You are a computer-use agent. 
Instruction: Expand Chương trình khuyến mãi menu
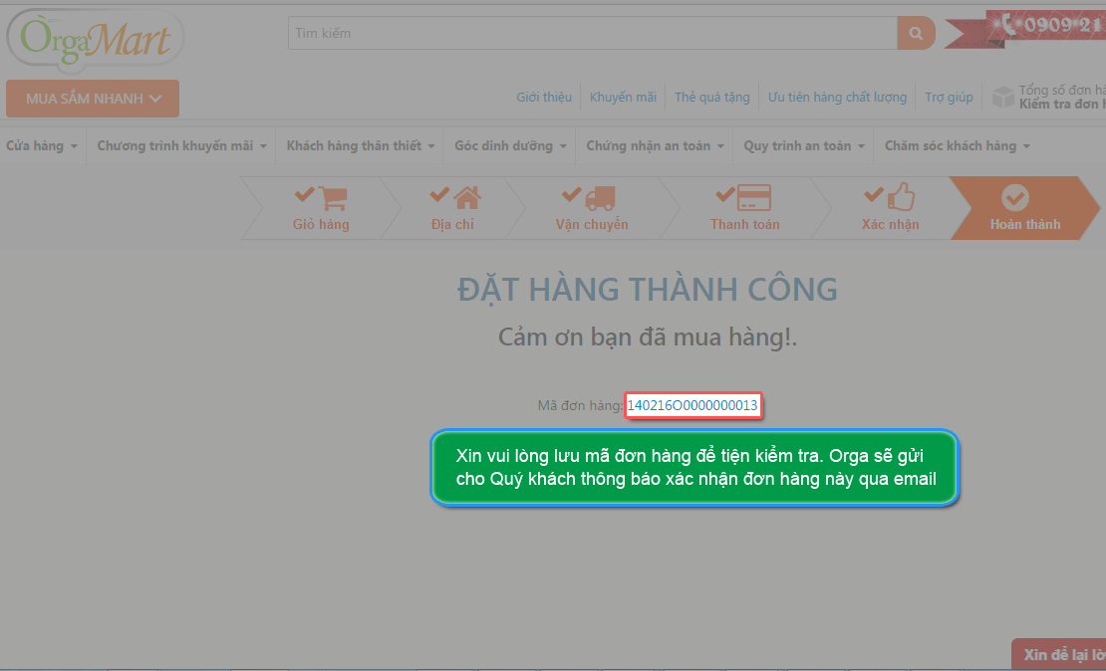181,146
